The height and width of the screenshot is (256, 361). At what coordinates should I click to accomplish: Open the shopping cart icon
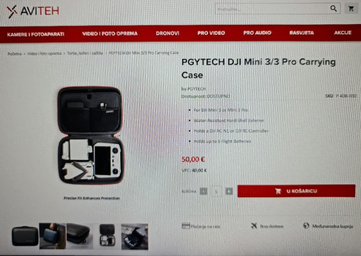(351, 9)
